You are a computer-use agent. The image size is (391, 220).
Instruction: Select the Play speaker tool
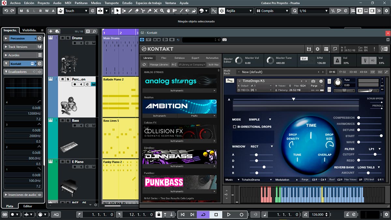tap(187, 11)
